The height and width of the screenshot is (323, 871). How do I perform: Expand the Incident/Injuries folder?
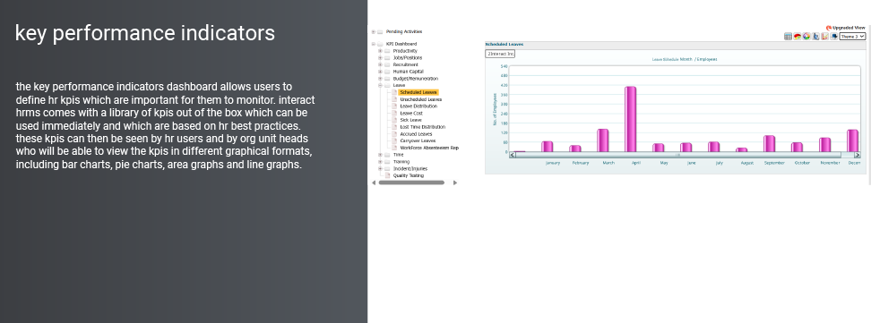click(x=381, y=169)
